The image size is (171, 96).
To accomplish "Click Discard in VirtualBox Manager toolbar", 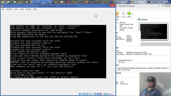I will click(x=123, y=14).
